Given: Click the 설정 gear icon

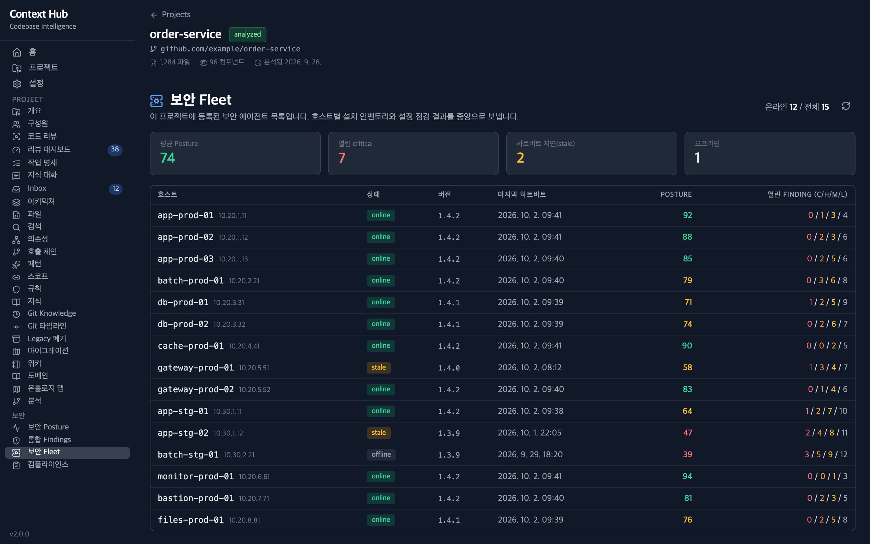Looking at the screenshot, I should [17, 84].
